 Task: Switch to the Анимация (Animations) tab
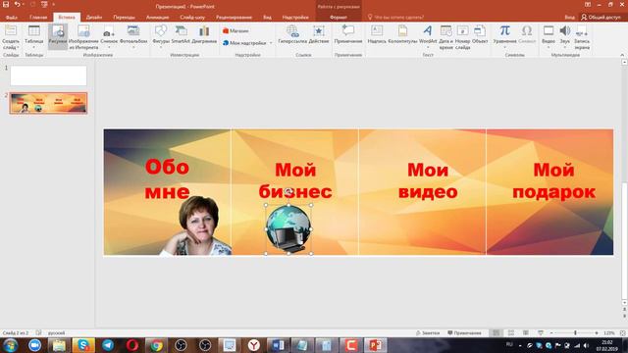pos(157,18)
